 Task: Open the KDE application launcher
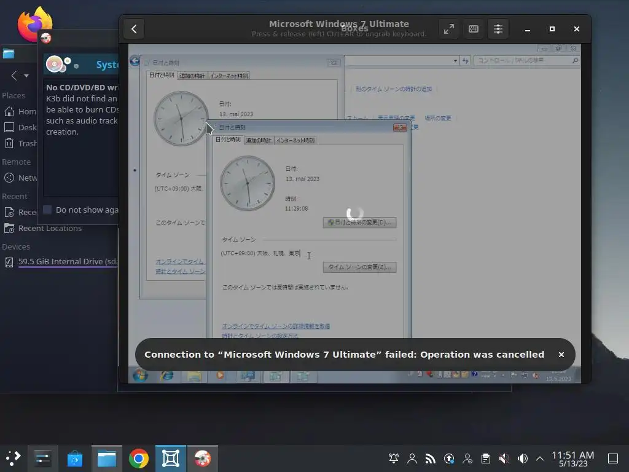14,458
